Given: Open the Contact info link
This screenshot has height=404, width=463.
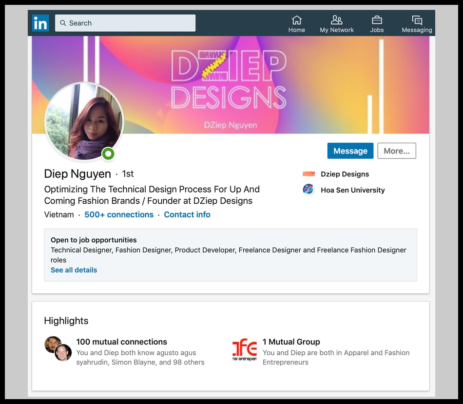Looking at the screenshot, I should (187, 214).
